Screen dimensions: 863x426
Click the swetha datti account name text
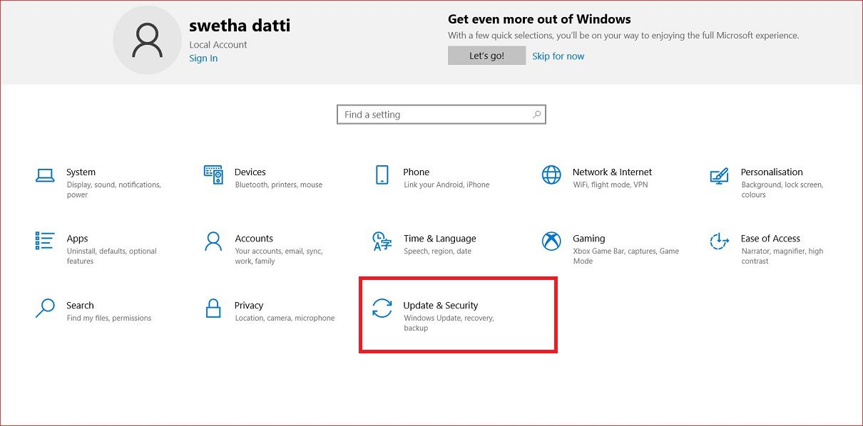[239, 24]
